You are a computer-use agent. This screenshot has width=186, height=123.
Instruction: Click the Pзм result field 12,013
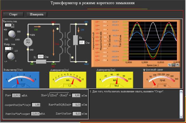tap(35, 113)
